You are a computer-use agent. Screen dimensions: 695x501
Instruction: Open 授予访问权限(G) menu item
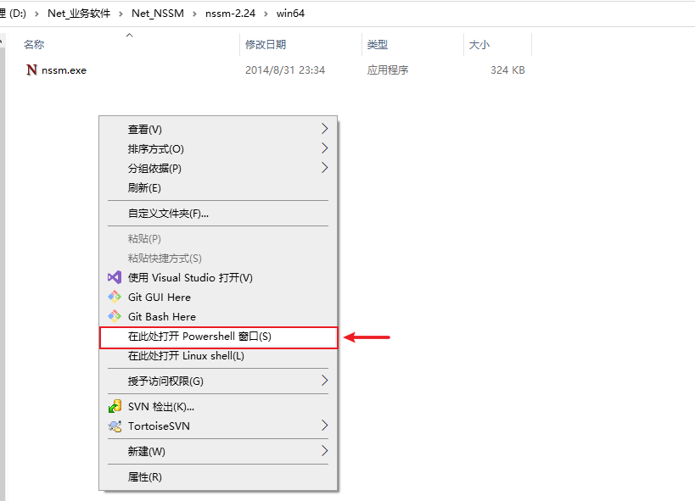coord(217,381)
